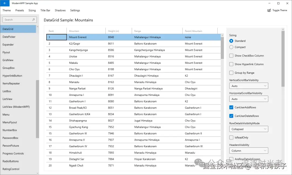
Task: Uncheck the CanUserAddRows checkbox
Action: coord(231,107)
